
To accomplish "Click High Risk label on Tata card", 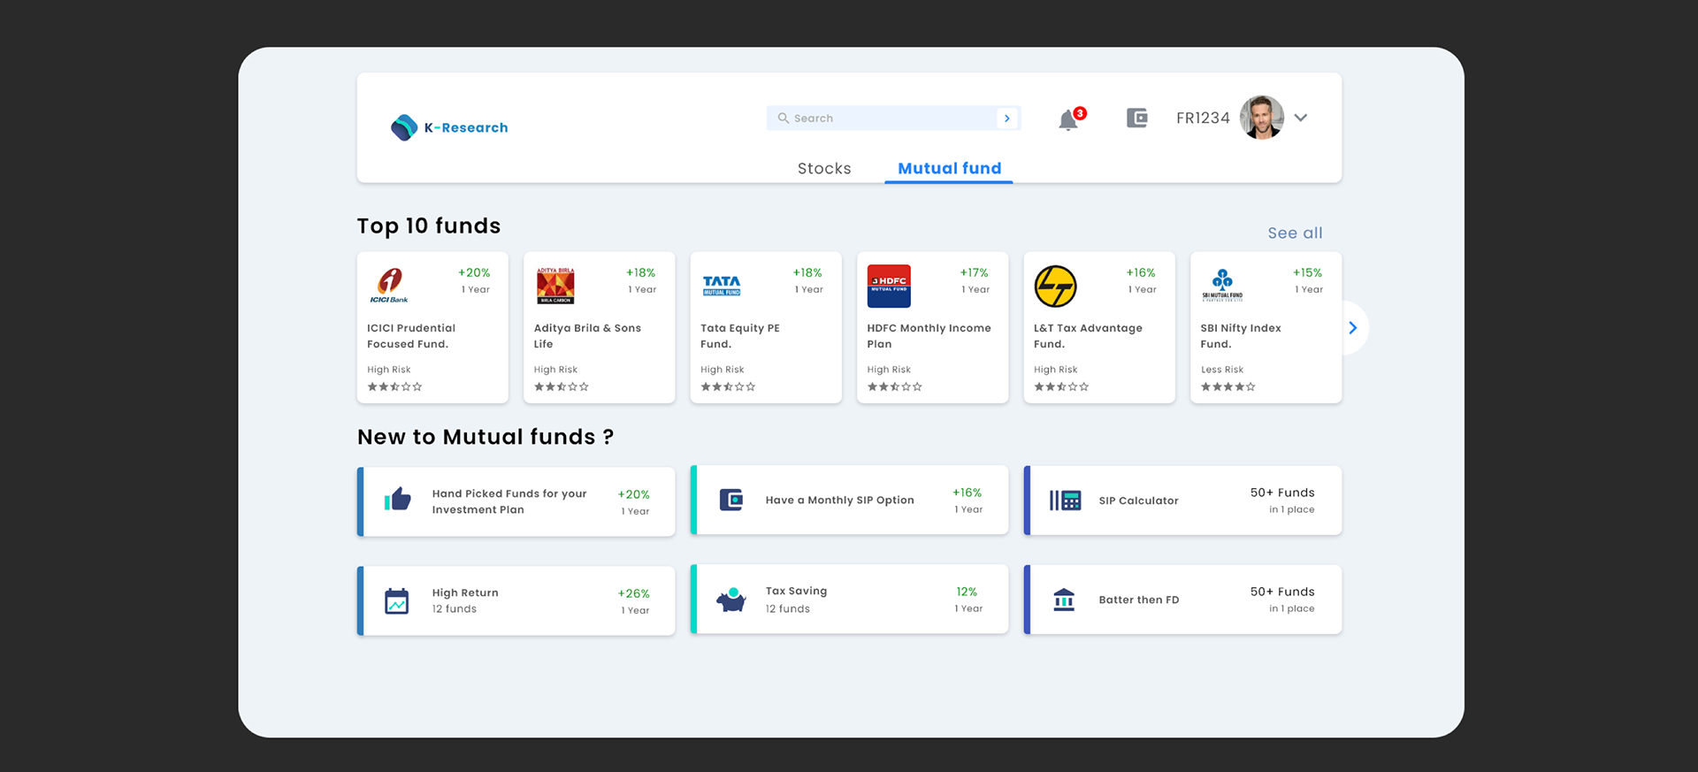I will pos(723,370).
